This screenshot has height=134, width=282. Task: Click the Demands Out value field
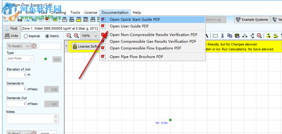(x=17, y=104)
